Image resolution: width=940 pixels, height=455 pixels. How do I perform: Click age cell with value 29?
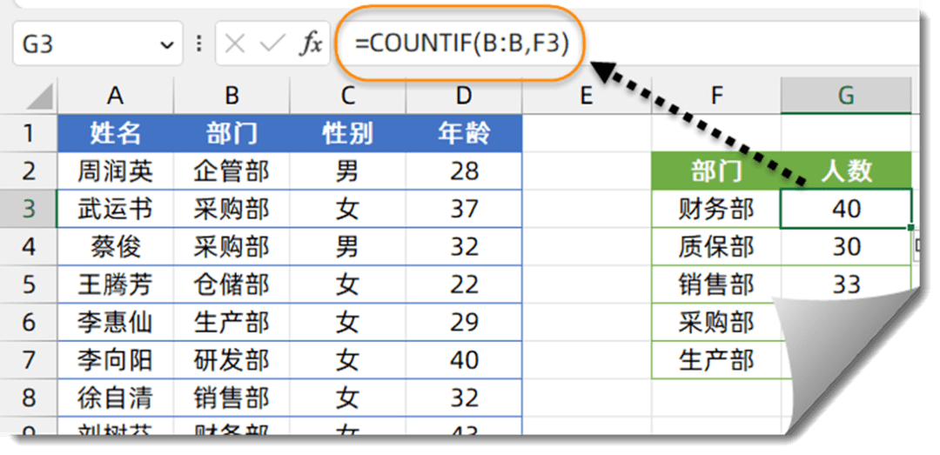(x=464, y=322)
